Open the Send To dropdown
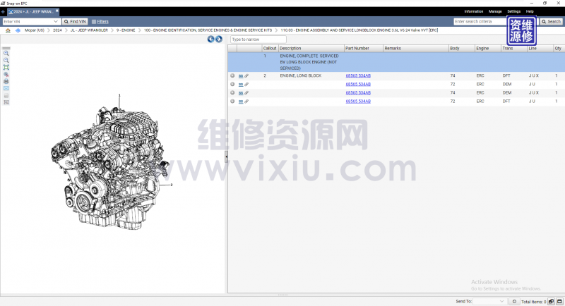This screenshot has height=306, width=565. tap(501, 301)
